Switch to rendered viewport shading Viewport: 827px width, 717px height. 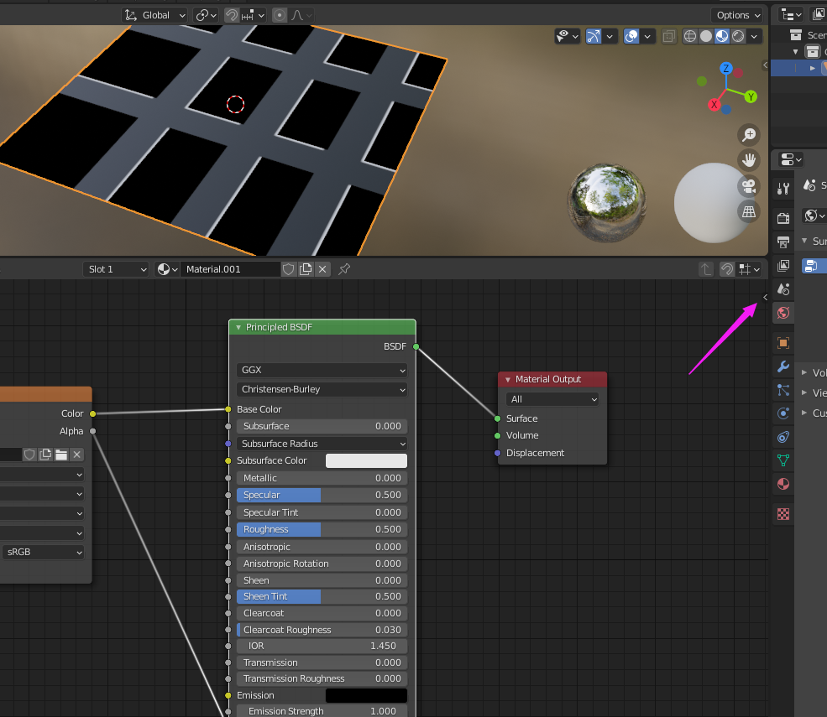[x=738, y=36]
